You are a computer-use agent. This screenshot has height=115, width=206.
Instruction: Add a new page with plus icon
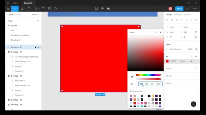click(38, 21)
